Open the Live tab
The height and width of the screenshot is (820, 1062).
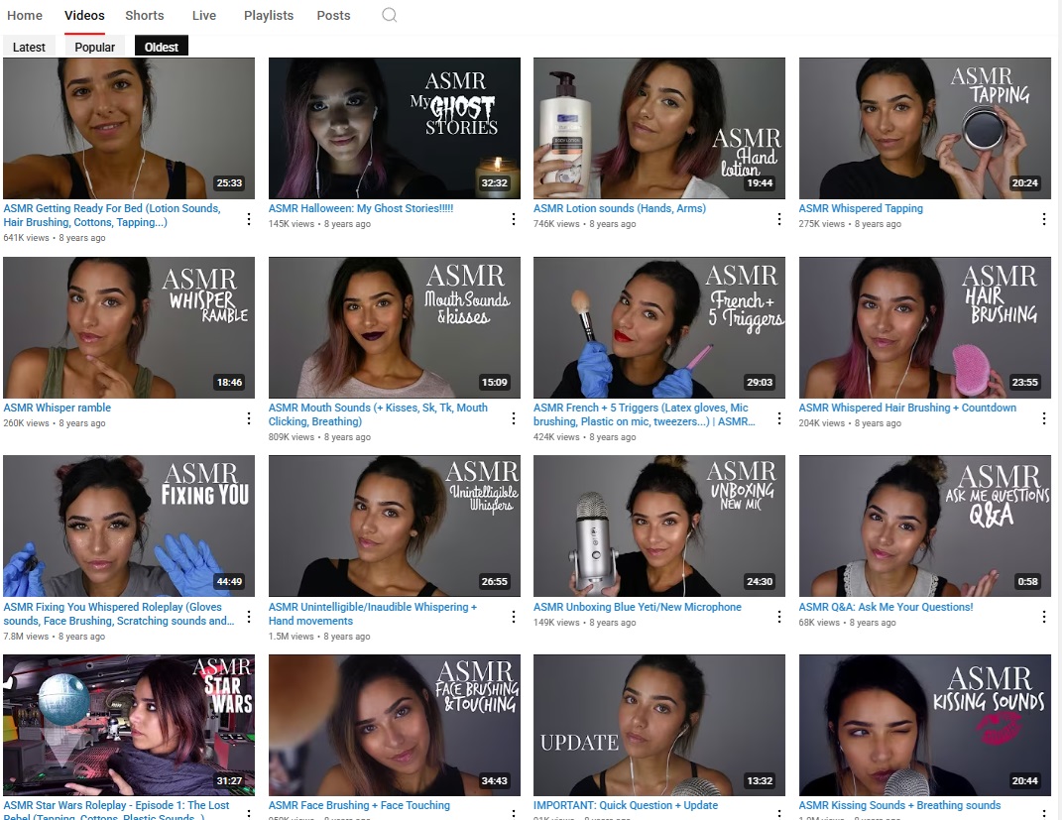[204, 16]
